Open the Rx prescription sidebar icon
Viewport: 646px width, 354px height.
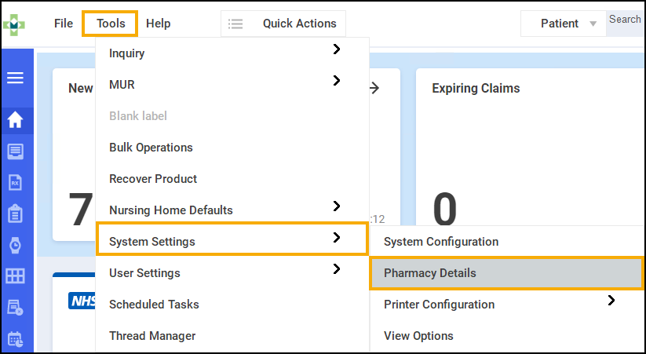coord(15,183)
